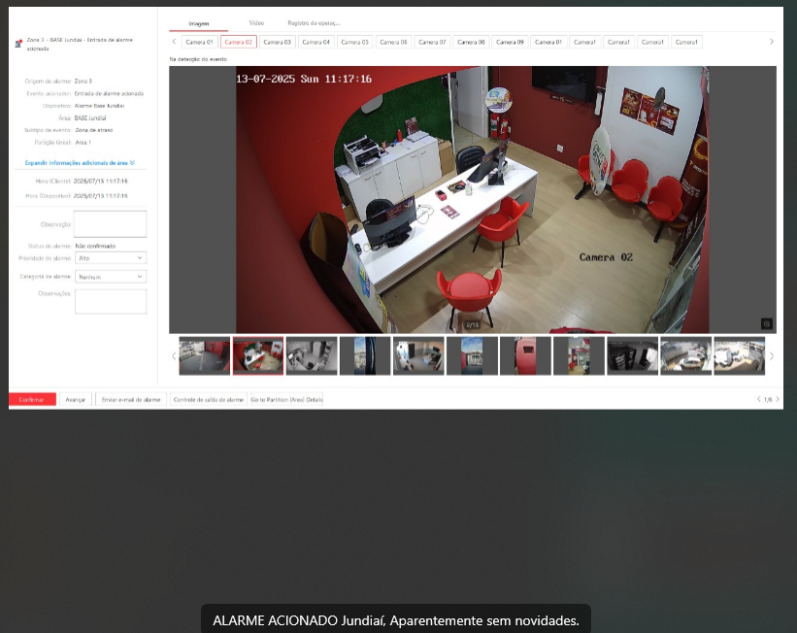Image resolution: width=797 pixels, height=633 pixels.
Task: Click the Observações text field
Action: coord(110,302)
